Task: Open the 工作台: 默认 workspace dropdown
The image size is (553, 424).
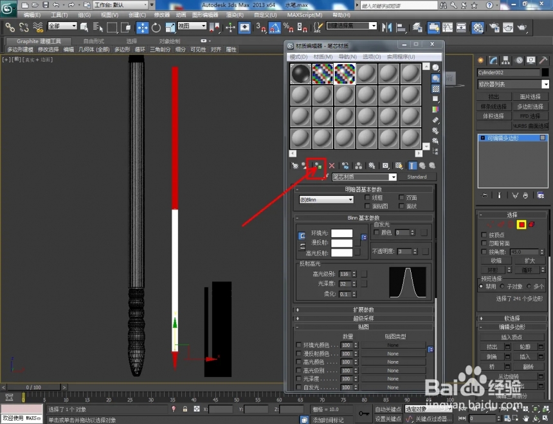Action: tap(121, 5)
